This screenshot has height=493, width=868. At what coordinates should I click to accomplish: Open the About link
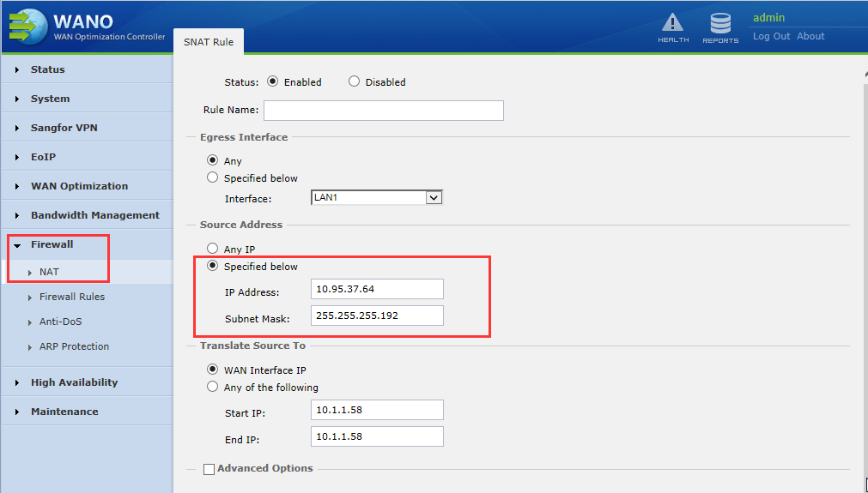coord(810,36)
